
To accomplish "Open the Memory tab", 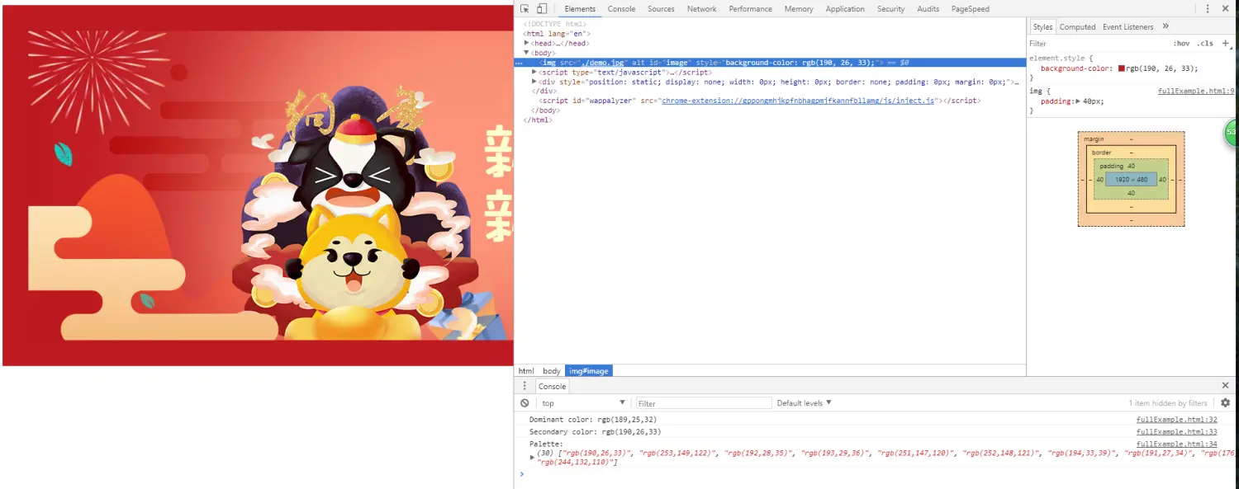I will pos(799,9).
